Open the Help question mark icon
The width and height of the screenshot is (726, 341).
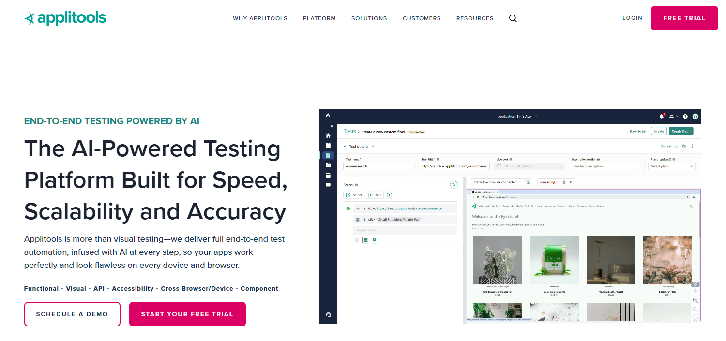tap(685, 117)
